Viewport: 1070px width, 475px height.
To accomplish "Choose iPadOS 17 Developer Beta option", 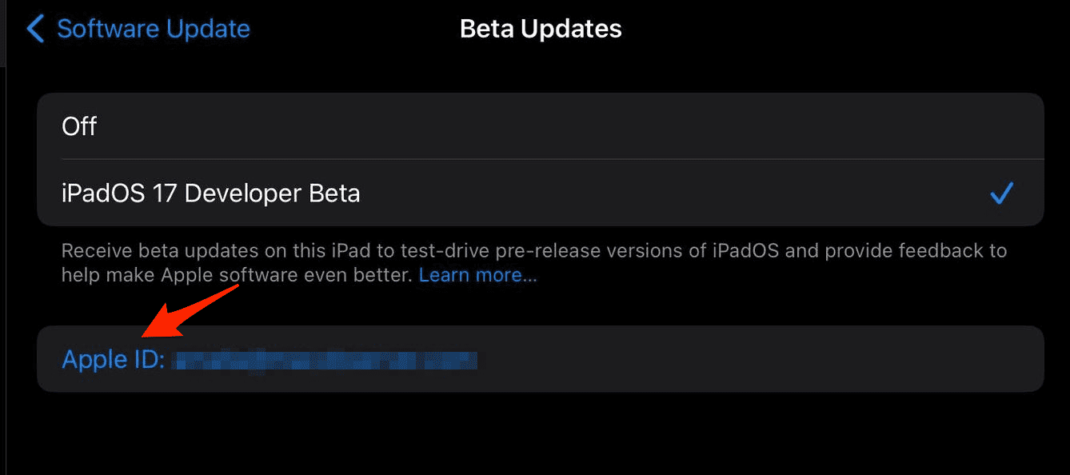I will pos(210,194).
